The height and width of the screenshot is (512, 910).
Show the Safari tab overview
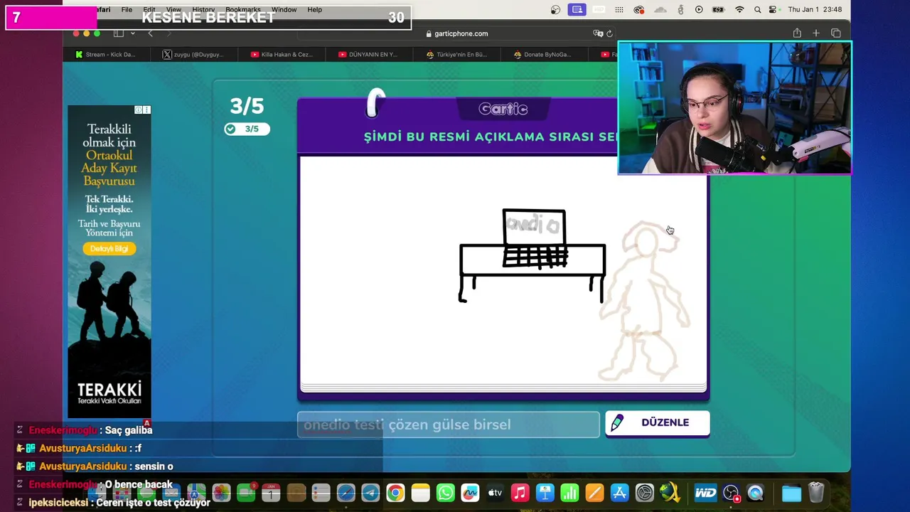836,33
